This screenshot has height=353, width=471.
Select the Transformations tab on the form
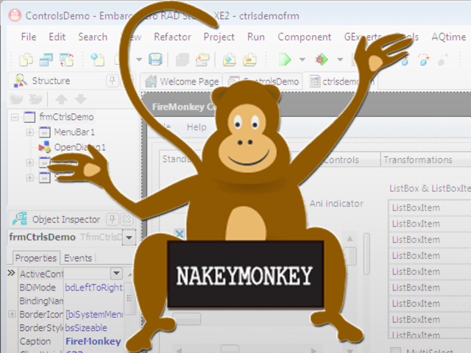(418, 160)
